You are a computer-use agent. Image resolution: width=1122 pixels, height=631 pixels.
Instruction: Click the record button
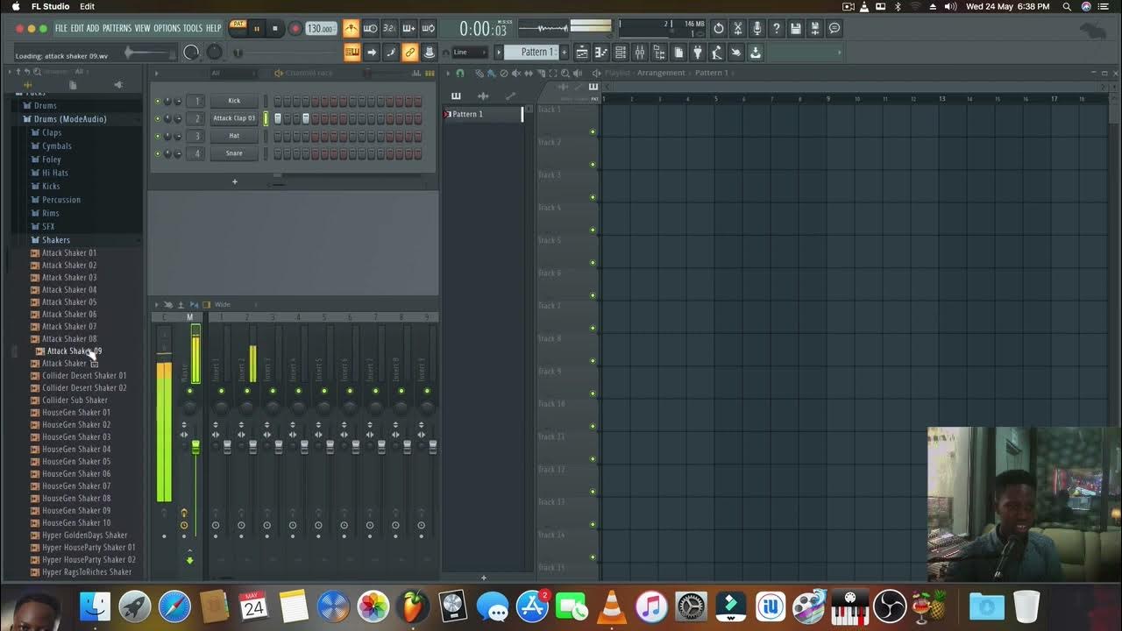click(x=295, y=29)
